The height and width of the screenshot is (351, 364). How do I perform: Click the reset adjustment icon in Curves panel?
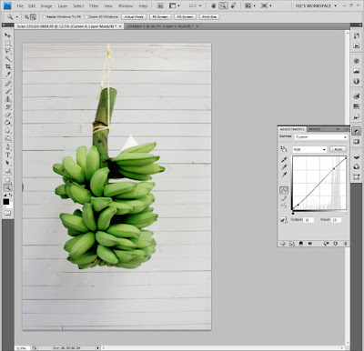(x=336, y=244)
